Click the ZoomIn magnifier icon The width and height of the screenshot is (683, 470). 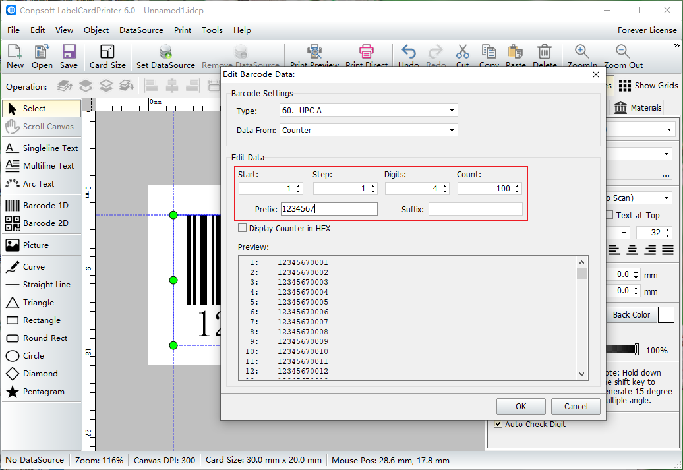pyautogui.click(x=582, y=51)
